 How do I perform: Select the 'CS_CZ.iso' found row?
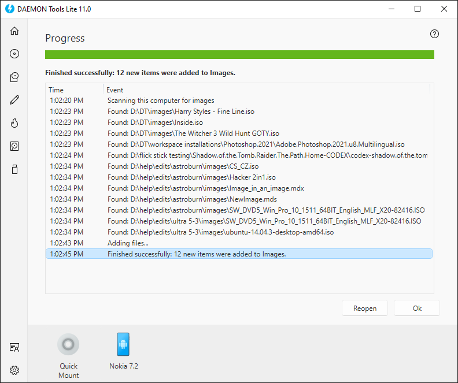(x=239, y=166)
